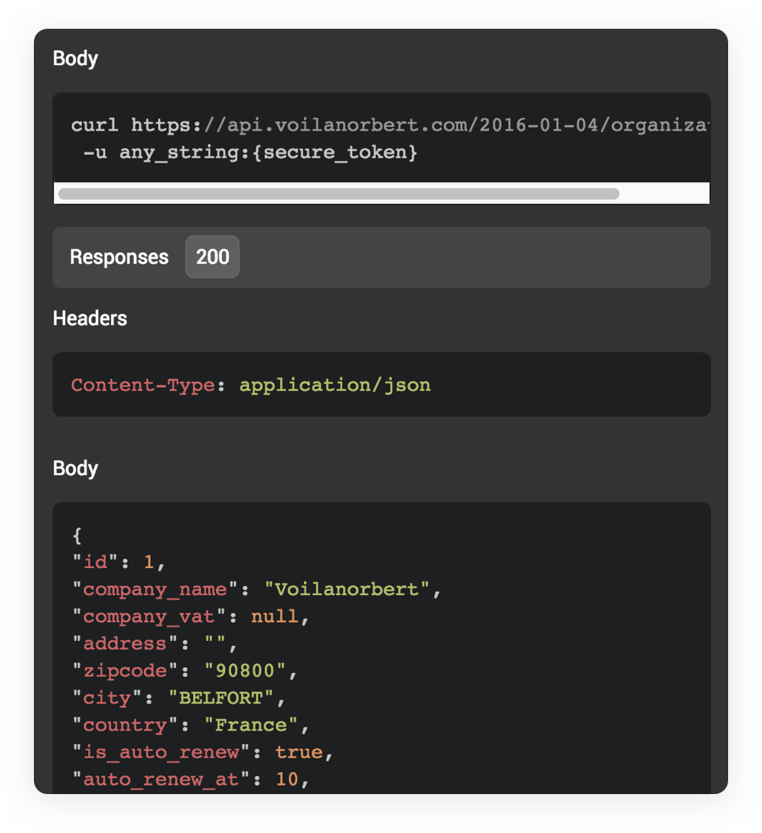This screenshot has height=833, width=762.
Task: Click the application/json header value
Action: point(334,384)
